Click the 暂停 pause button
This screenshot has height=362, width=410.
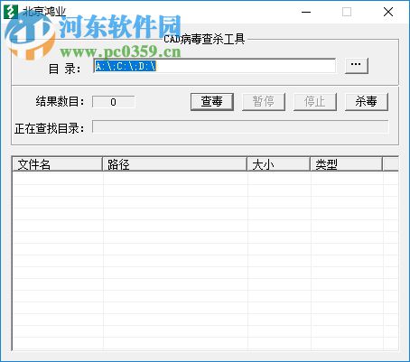pyautogui.click(x=264, y=102)
